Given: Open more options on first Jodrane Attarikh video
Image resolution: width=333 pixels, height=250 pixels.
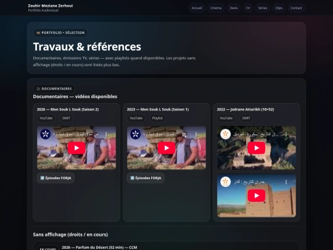Looking at the screenshot, I should [286, 135].
